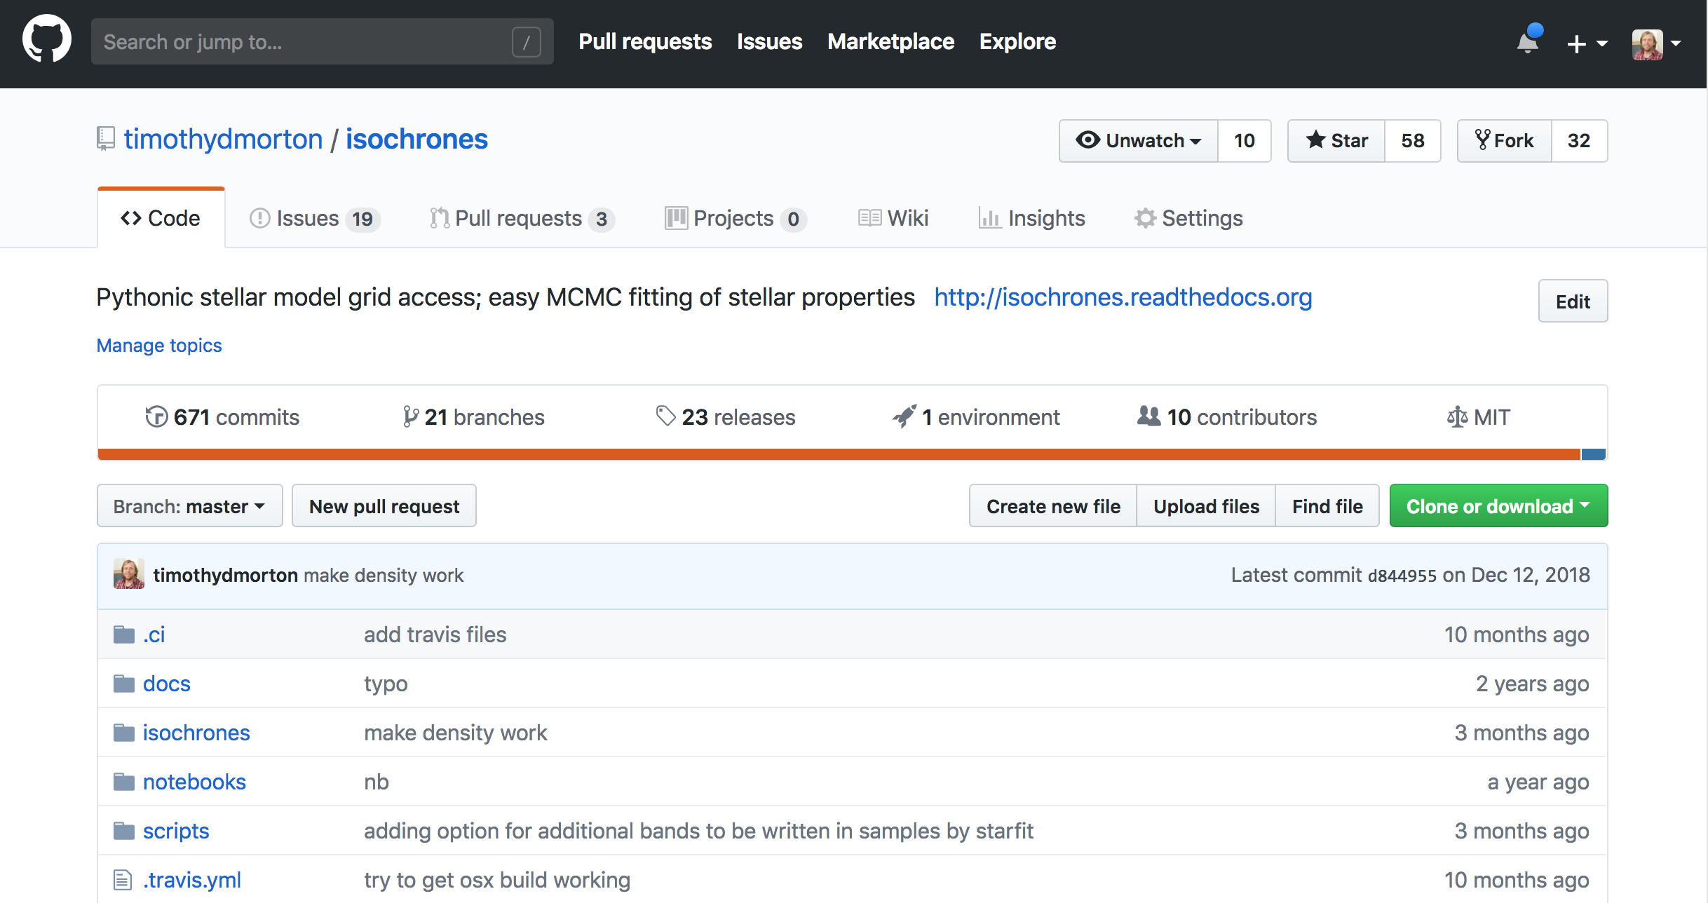Image resolution: width=1708 pixels, height=903 pixels.
Task: Click the language color bar
Action: (x=838, y=454)
